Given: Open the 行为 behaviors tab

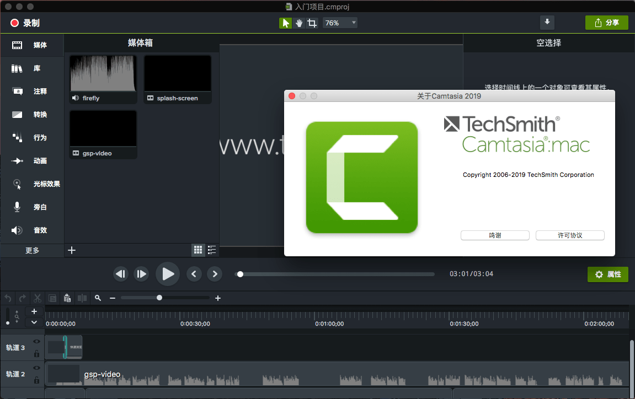Looking at the screenshot, I should click(31, 138).
